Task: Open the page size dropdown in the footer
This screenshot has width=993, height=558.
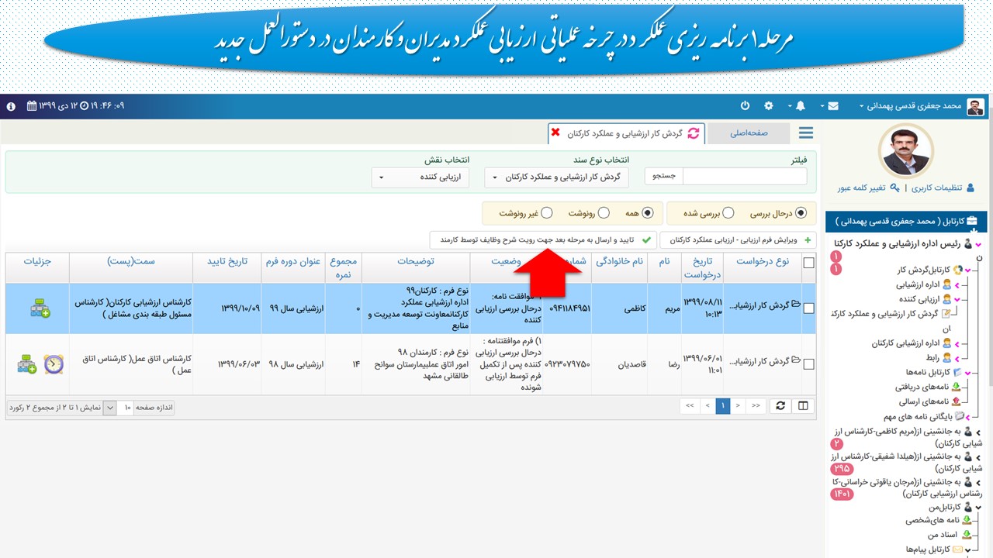Action: pos(109,407)
